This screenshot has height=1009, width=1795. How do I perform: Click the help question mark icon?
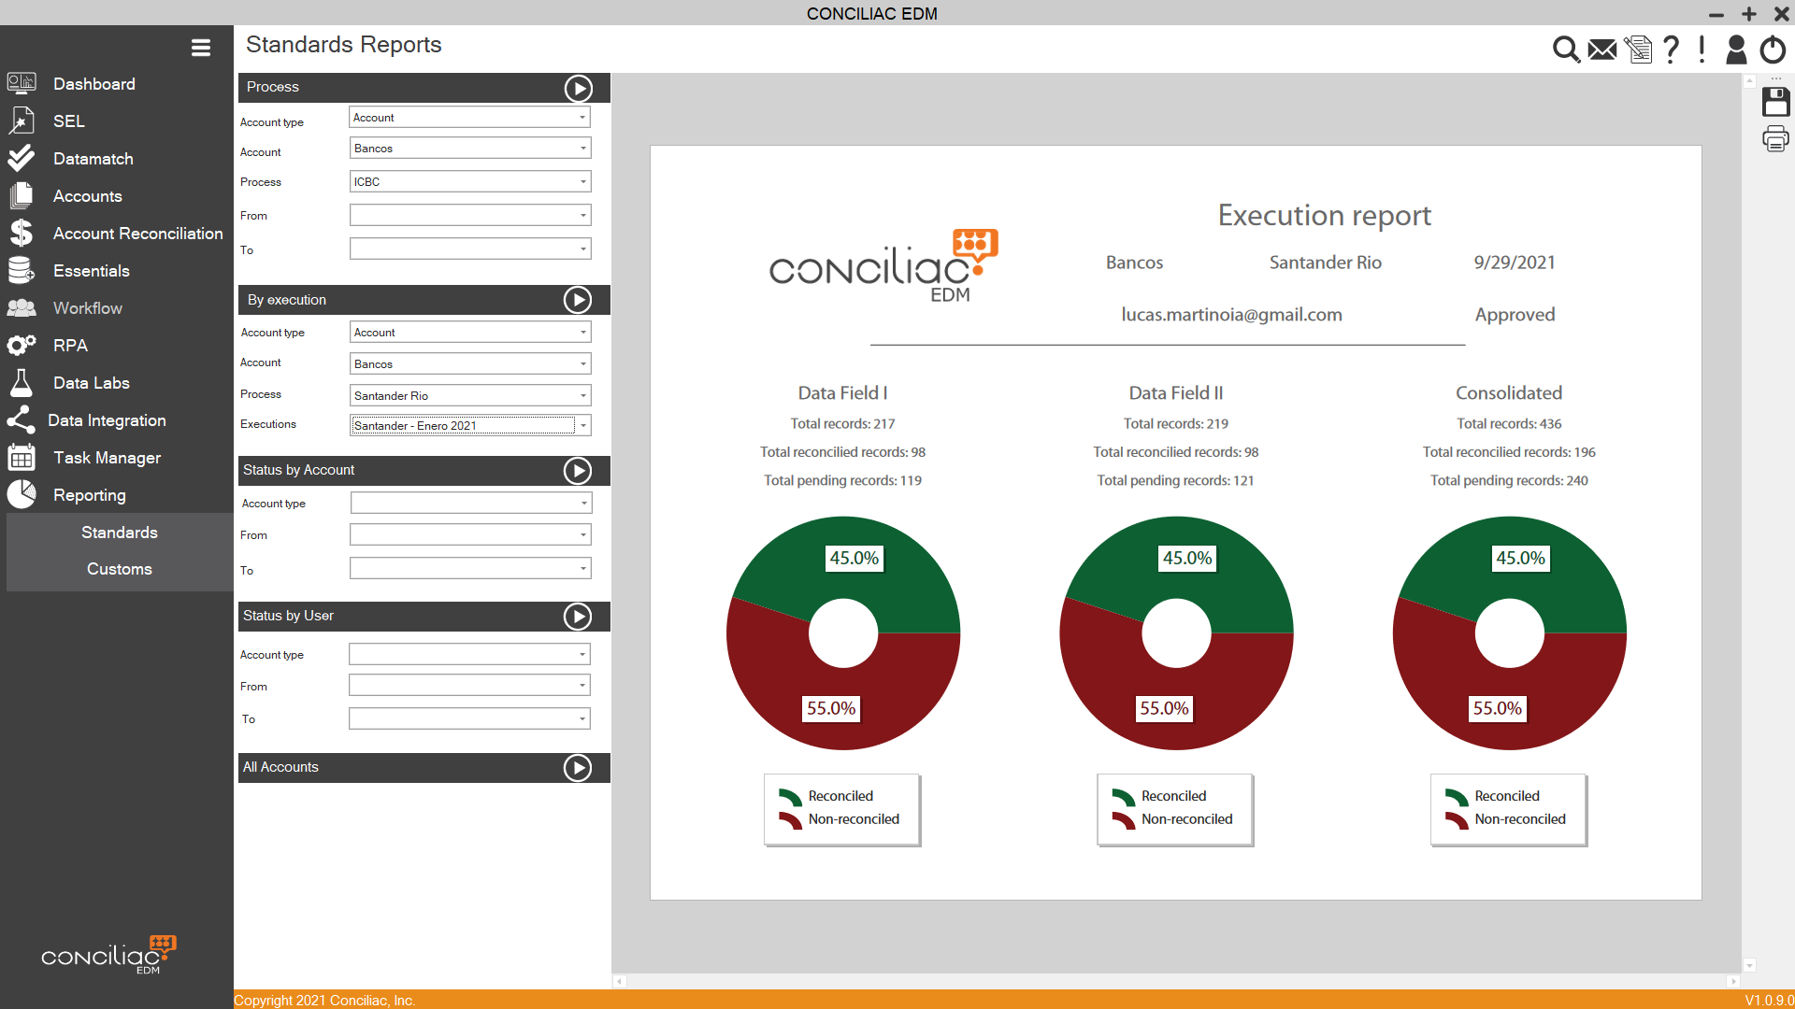tap(1672, 49)
